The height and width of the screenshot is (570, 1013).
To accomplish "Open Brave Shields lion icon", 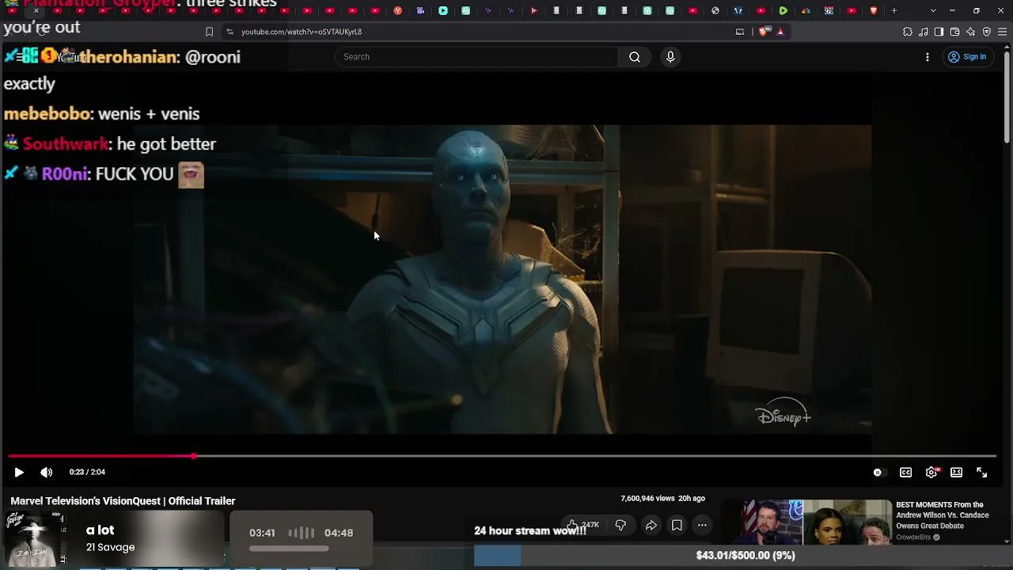I will tap(764, 32).
